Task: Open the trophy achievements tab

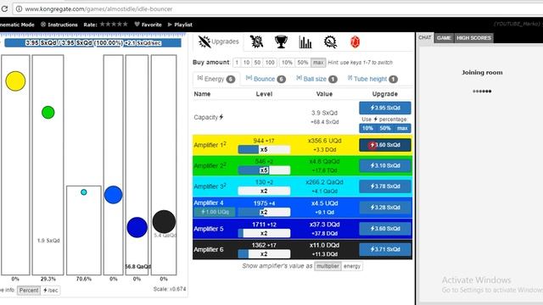Action: 281,42
